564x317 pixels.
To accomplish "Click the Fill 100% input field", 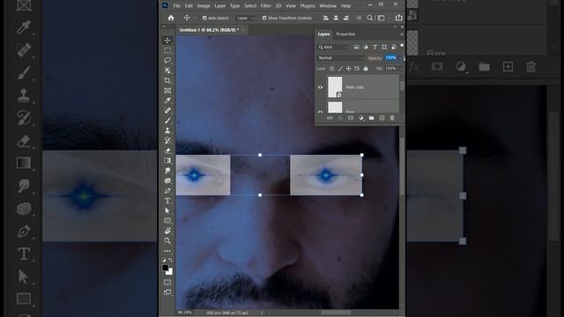I will [390, 69].
